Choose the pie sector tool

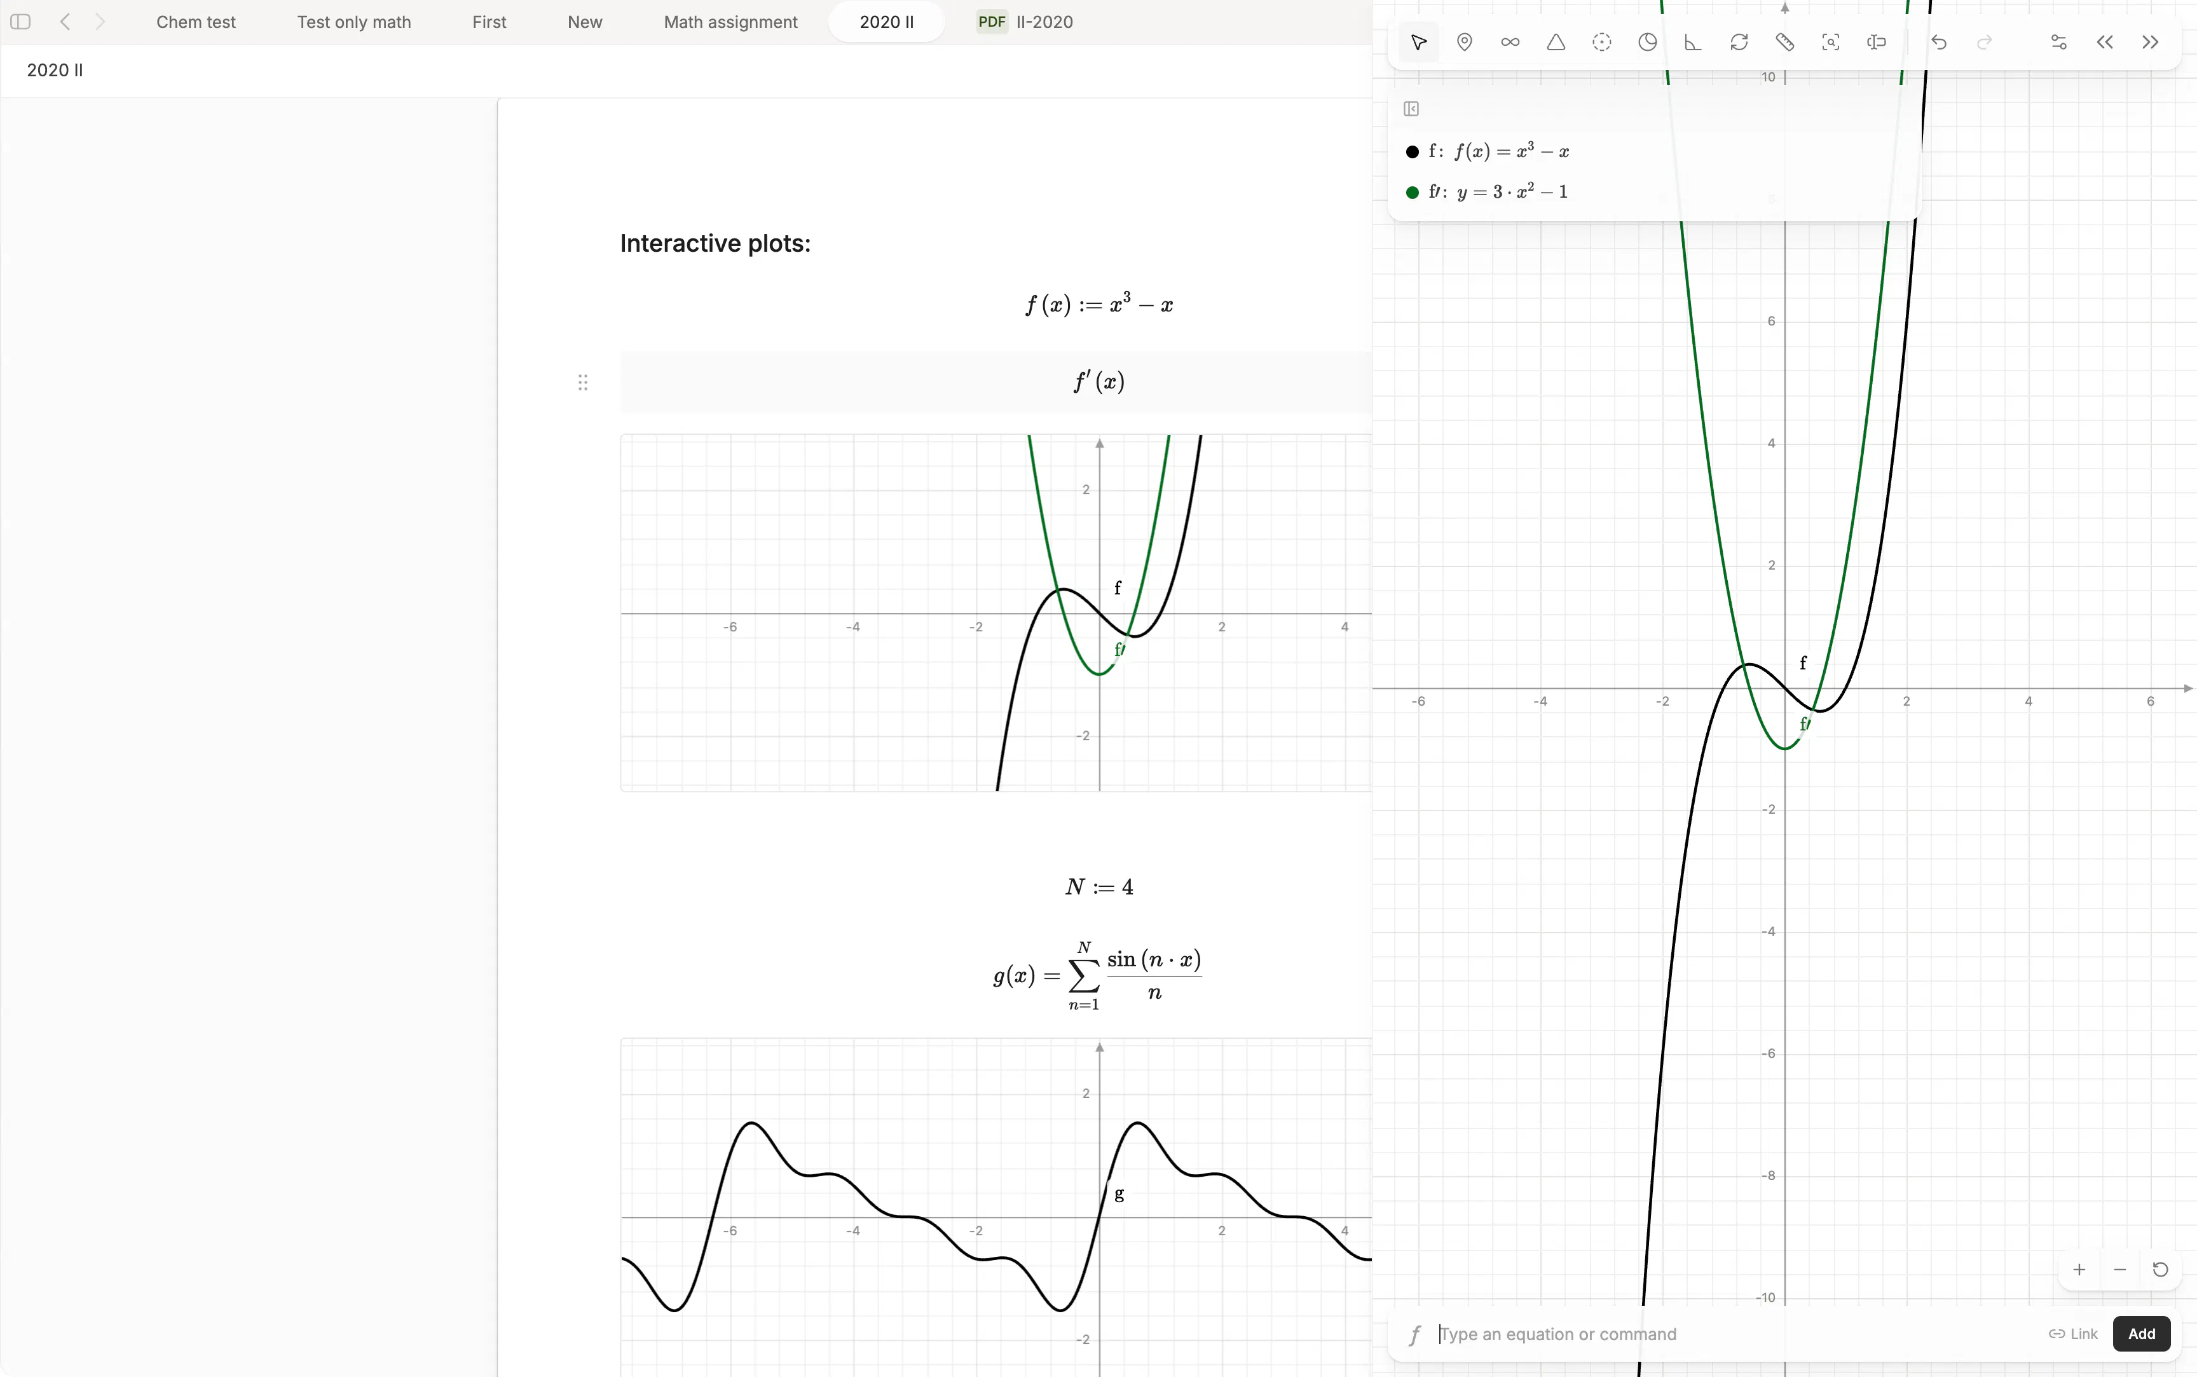click(1647, 42)
